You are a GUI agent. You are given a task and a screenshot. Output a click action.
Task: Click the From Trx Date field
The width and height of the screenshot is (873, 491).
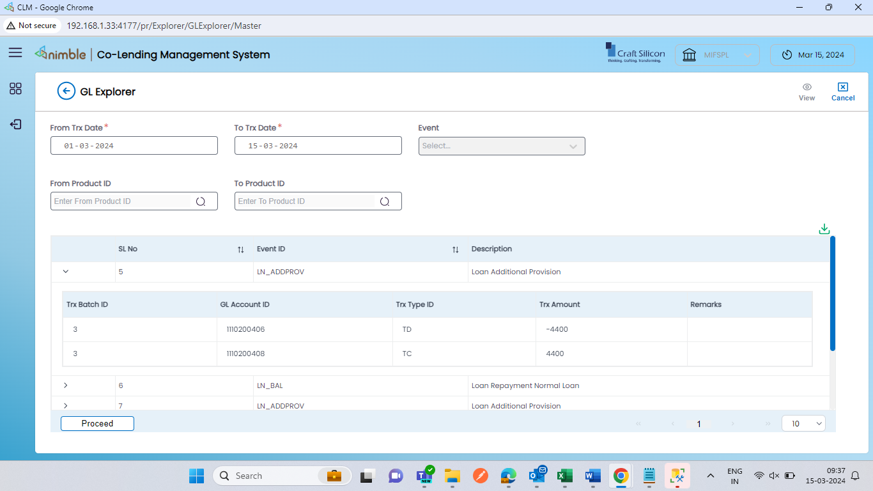(134, 146)
